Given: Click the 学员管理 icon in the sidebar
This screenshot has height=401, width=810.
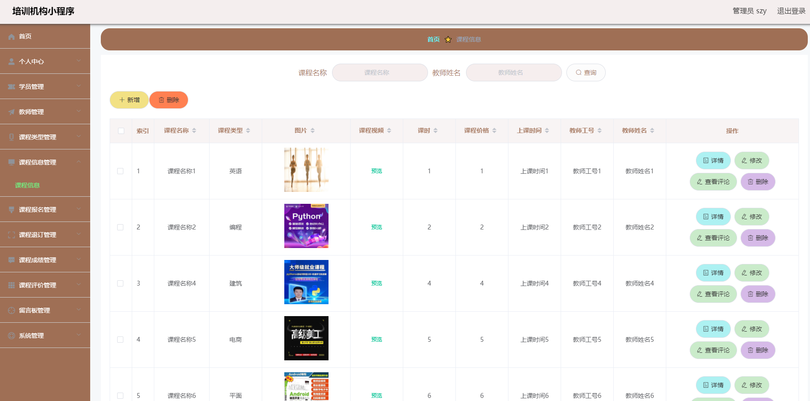Looking at the screenshot, I should pyautogui.click(x=11, y=87).
